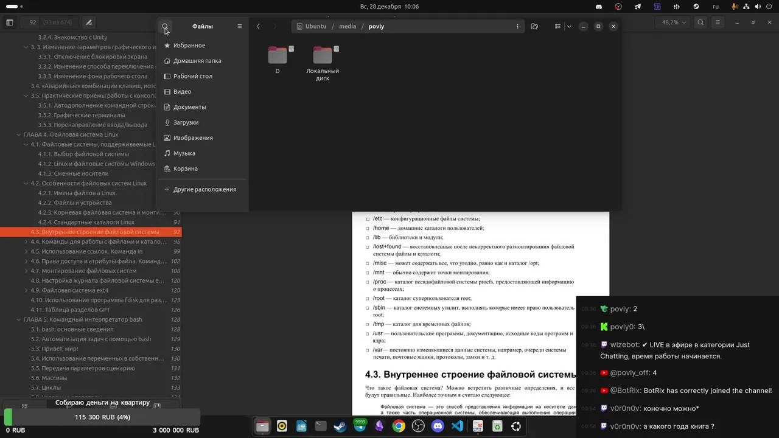Image resolution: width=779 pixels, height=438 pixels.
Task: Open the path bar three-dot options menu
Action: (x=518, y=26)
